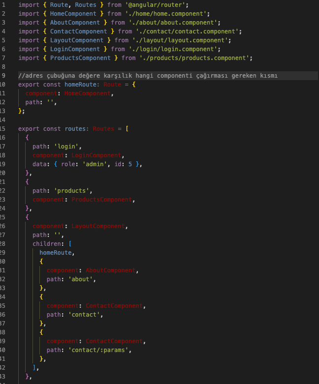This screenshot has height=384, width=319.
Task: Click the red Route type annotation
Action: coord(112,85)
